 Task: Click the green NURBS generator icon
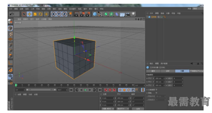(106, 14)
